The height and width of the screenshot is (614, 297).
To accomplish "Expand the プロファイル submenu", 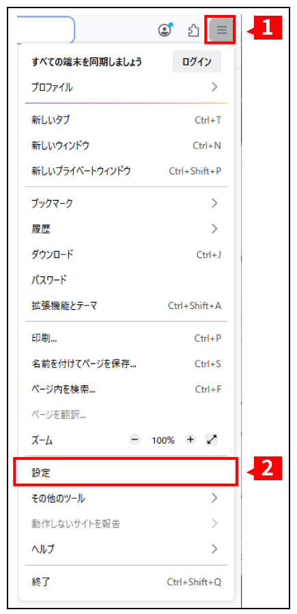I will tap(126, 87).
